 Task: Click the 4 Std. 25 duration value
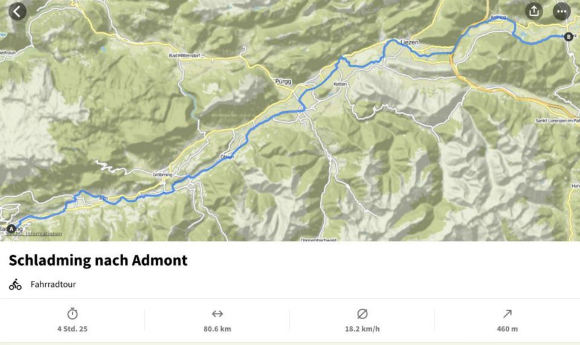pyautogui.click(x=72, y=329)
